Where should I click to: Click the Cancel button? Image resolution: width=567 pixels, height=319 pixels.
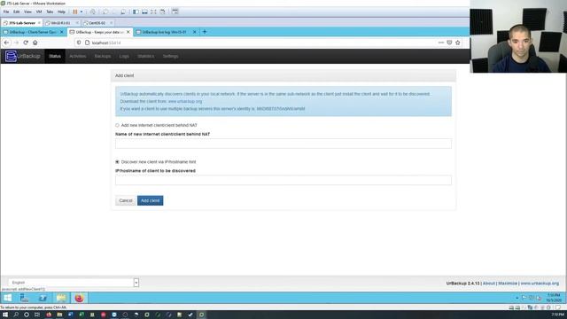126,200
